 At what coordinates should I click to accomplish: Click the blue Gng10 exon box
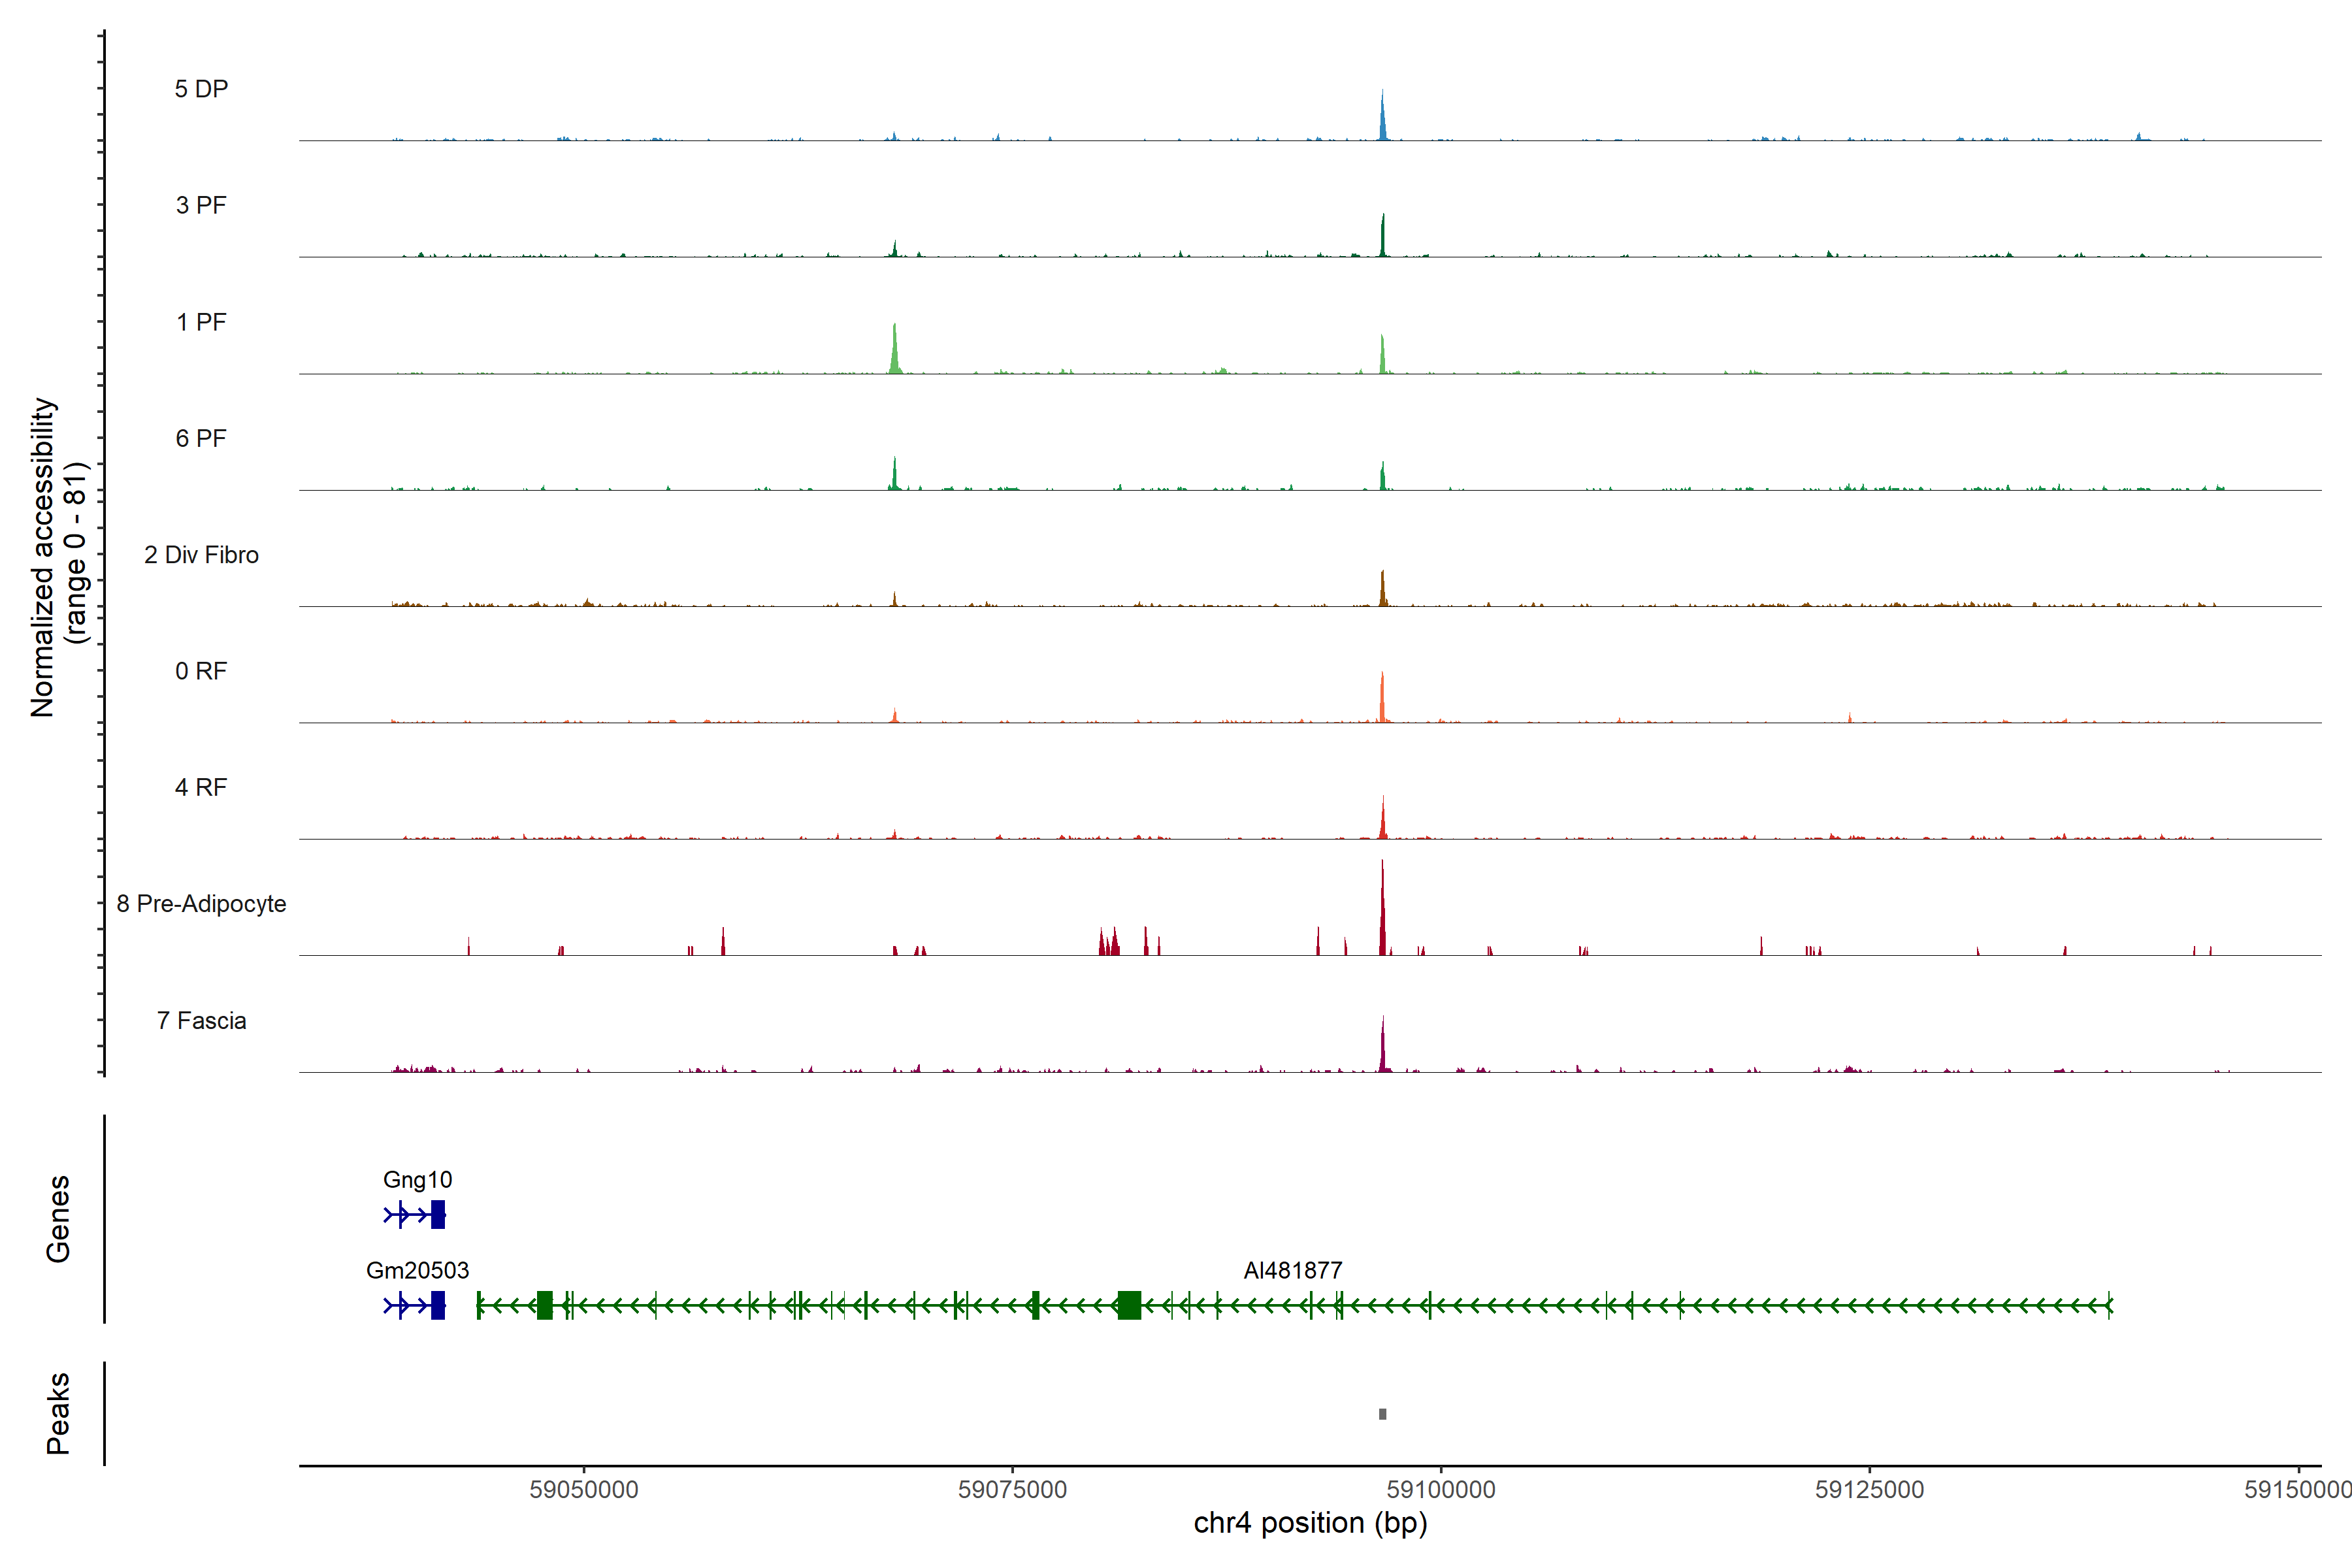(x=438, y=1215)
